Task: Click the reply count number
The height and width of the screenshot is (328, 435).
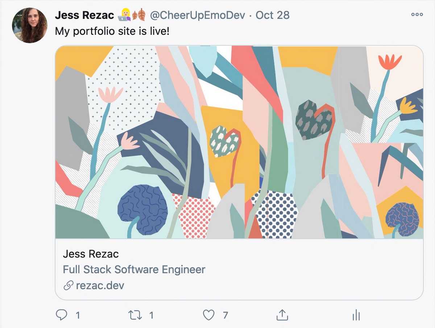Action: pyautogui.click(x=78, y=315)
